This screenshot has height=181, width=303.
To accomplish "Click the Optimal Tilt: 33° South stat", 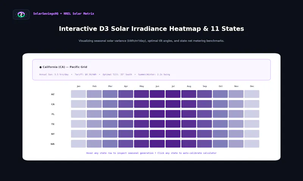I will click(117, 74).
